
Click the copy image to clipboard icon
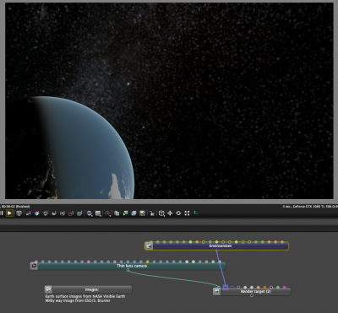click(x=117, y=213)
